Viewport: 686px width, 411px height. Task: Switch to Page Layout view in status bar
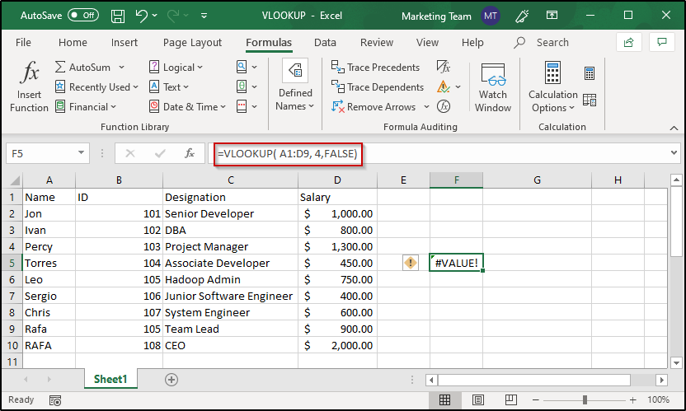(477, 399)
